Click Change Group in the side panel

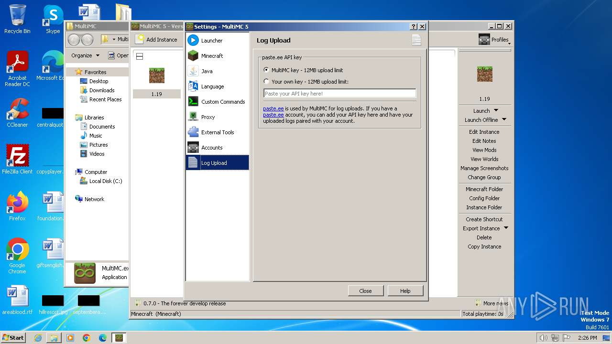point(484,177)
